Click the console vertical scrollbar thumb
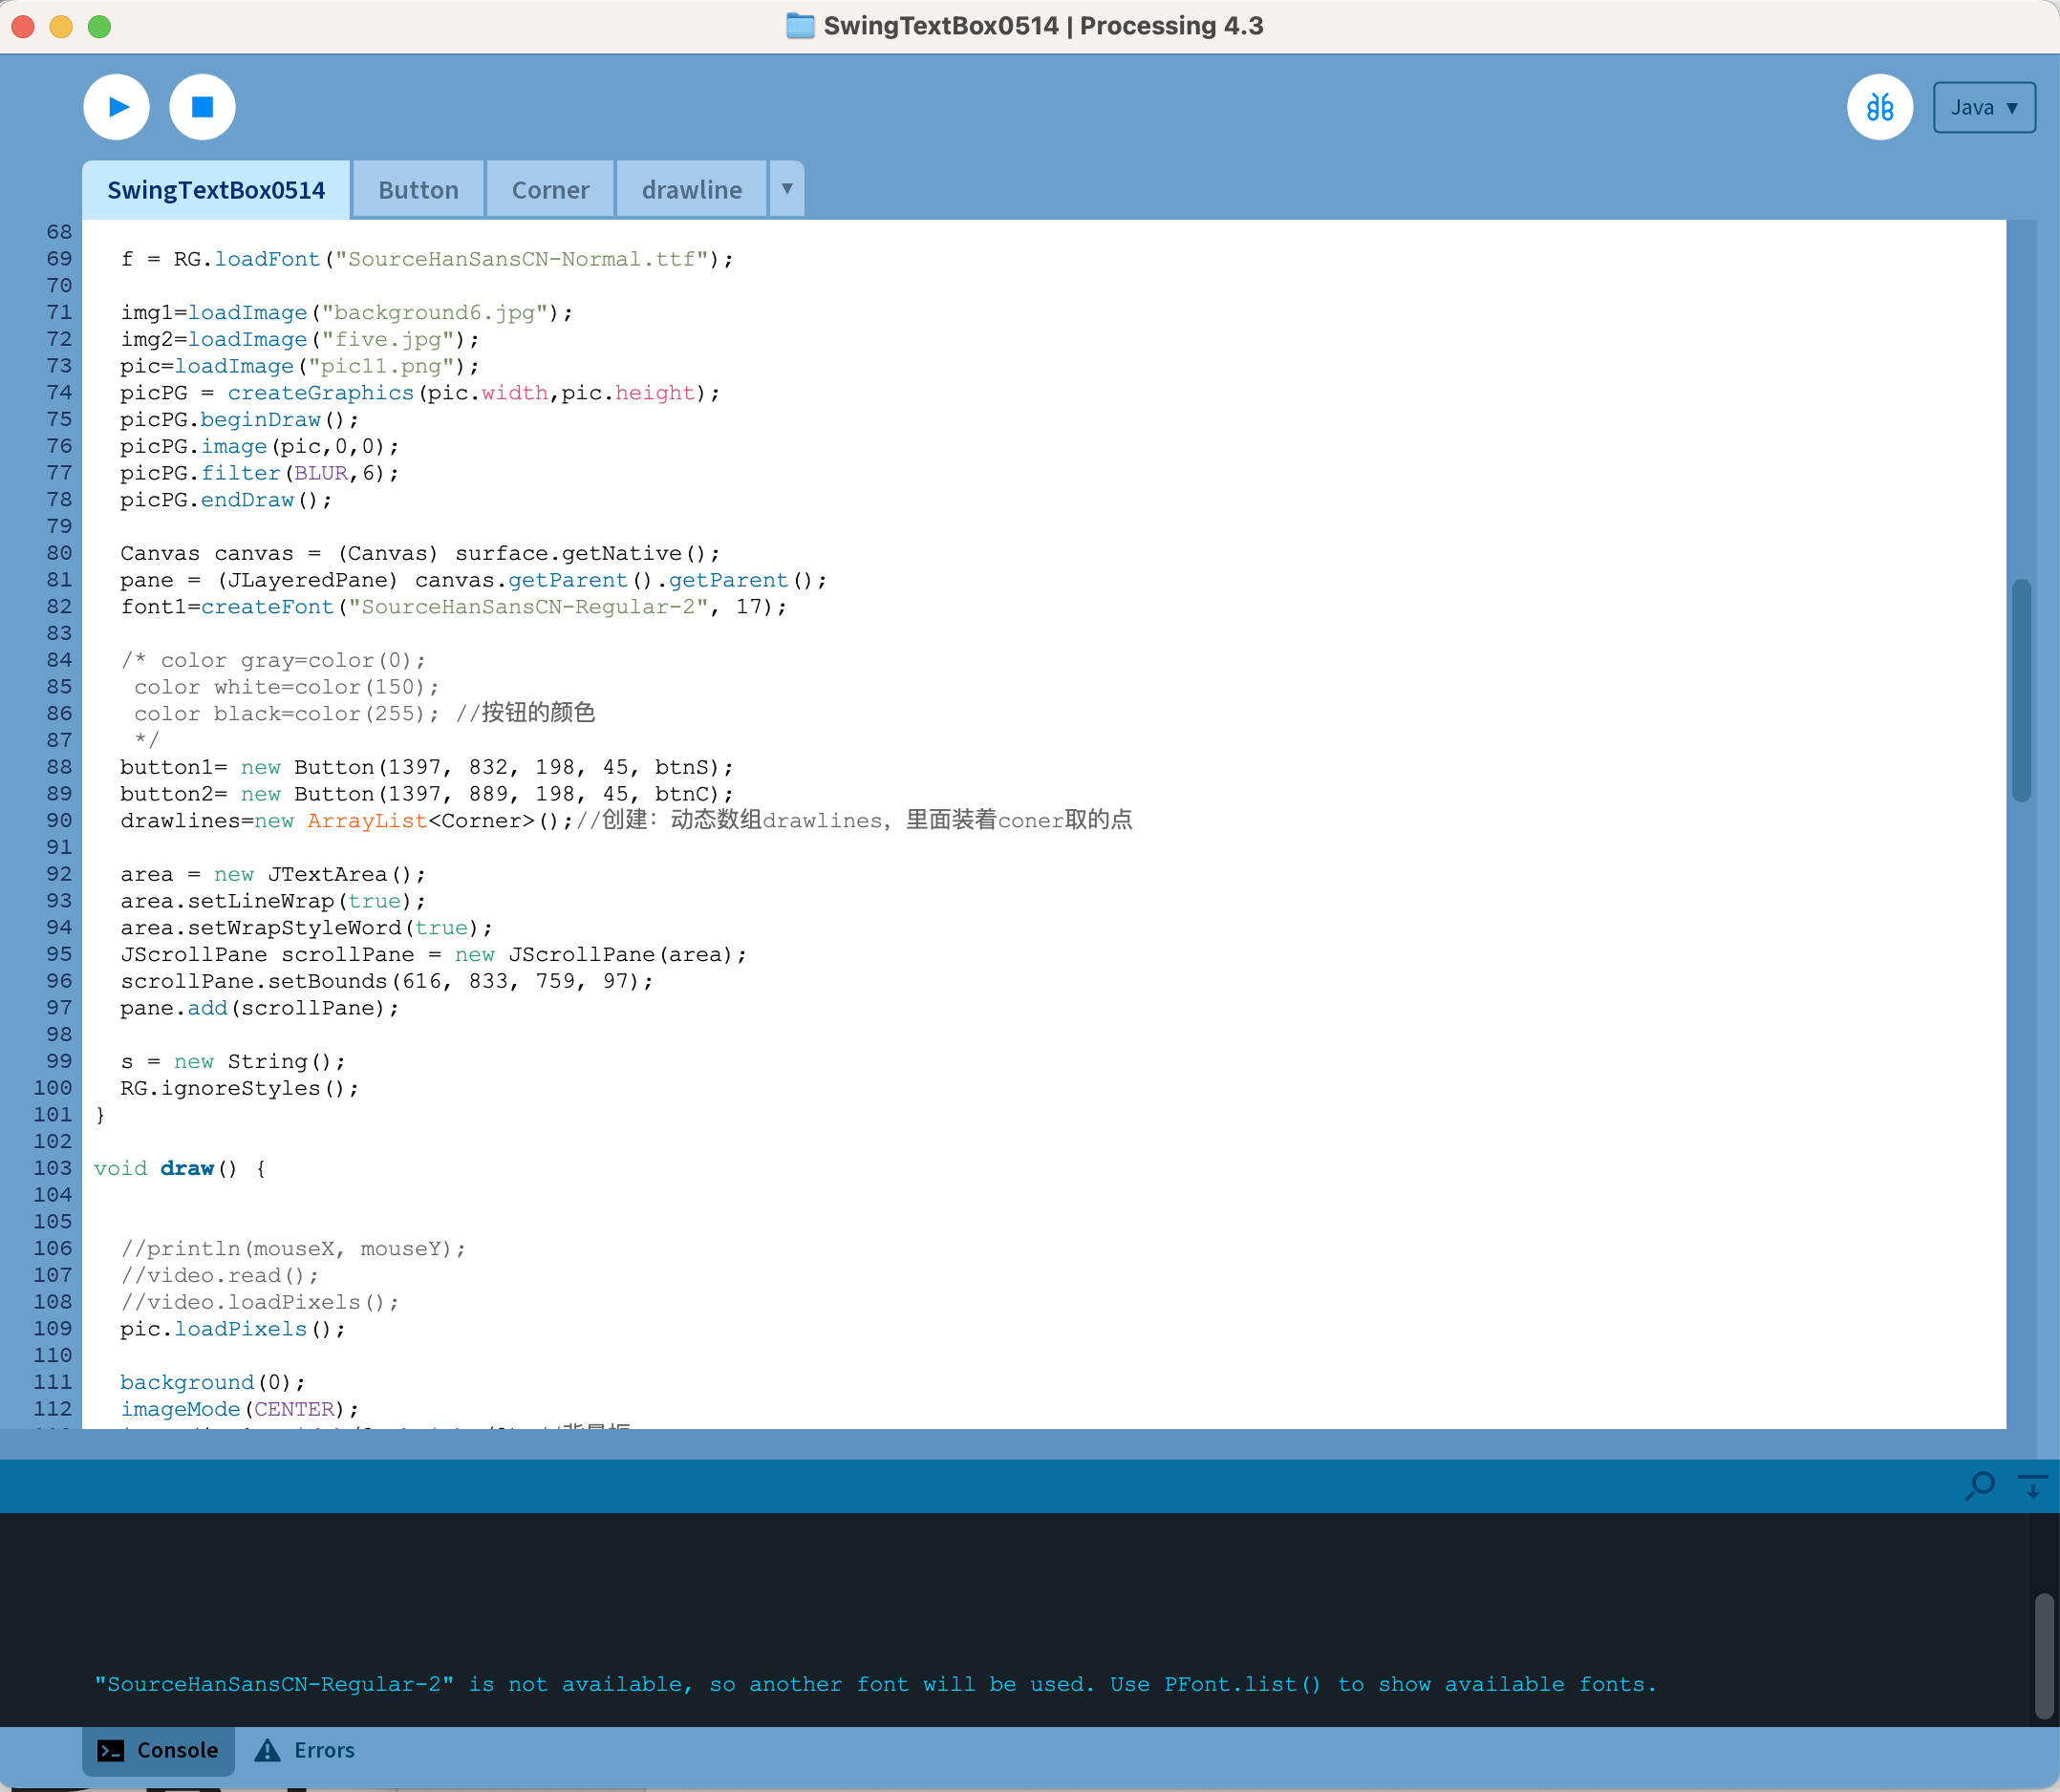The image size is (2060, 1792). tap(2044, 1656)
